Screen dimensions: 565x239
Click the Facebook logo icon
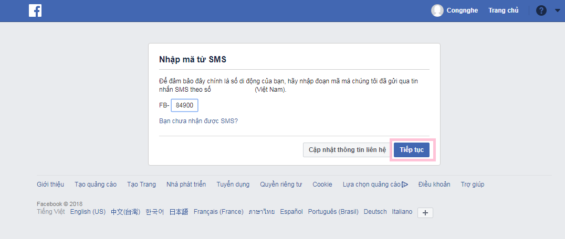coord(35,10)
